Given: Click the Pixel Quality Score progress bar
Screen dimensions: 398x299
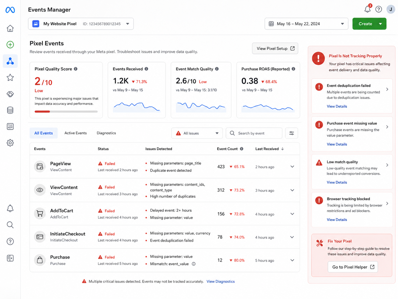Looking at the screenshot, I should pyautogui.click(x=66, y=112).
